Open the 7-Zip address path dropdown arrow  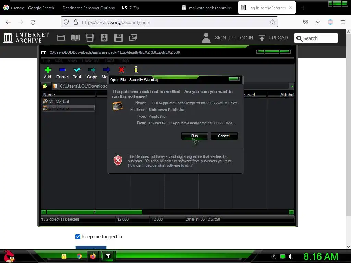[x=292, y=86]
